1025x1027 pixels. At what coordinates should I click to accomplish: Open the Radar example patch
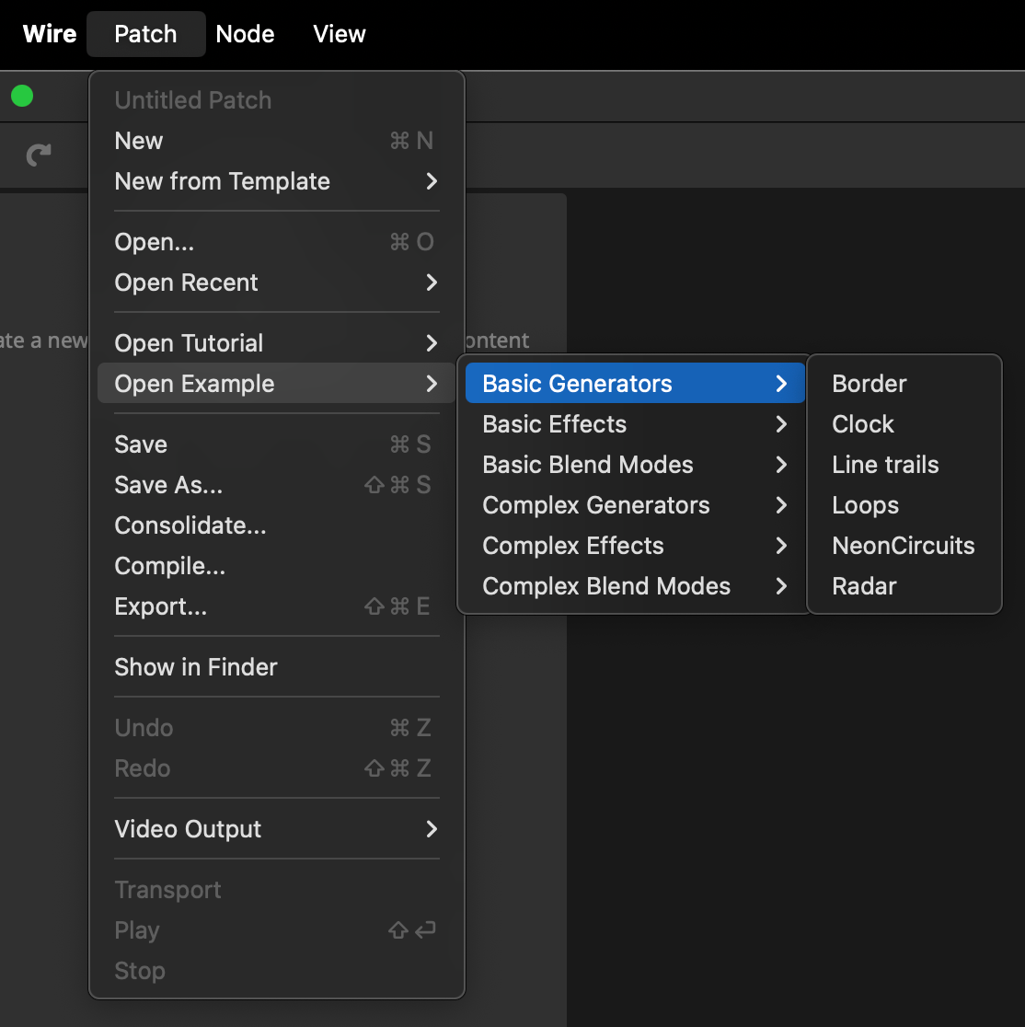(864, 586)
